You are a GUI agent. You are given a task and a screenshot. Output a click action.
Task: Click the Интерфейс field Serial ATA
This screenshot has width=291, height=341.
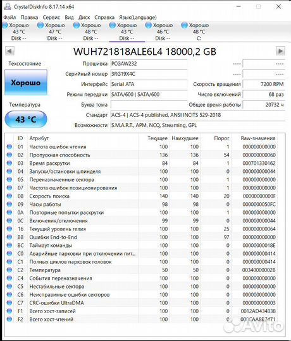pos(149,84)
